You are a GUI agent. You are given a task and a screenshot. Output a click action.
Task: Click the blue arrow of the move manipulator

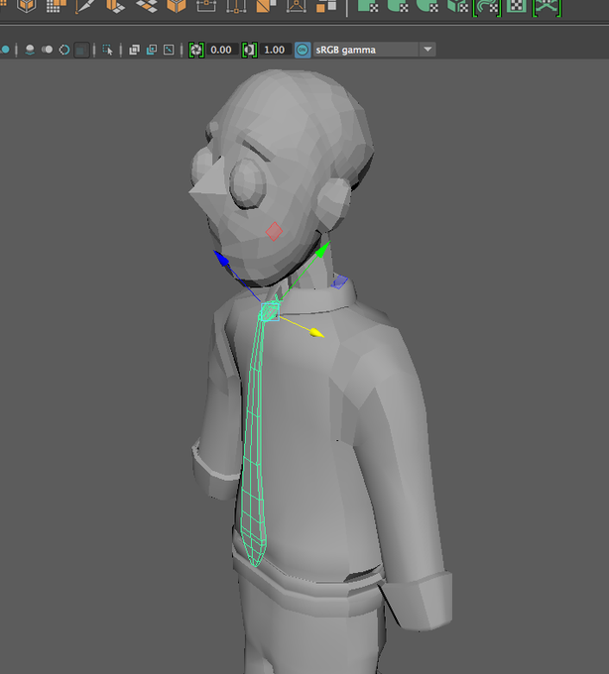coord(221,259)
